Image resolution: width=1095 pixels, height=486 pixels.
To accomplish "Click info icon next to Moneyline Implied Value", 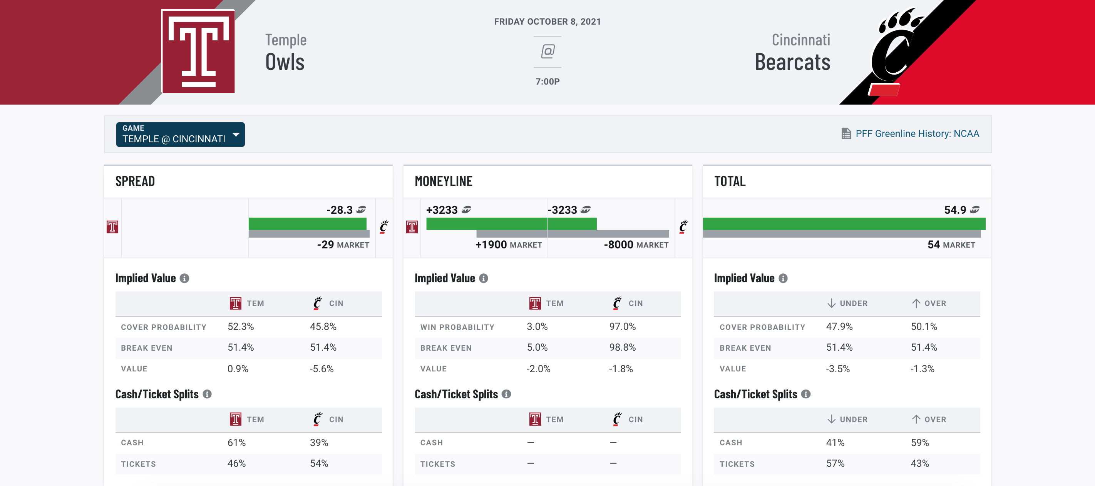I will [x=483, y=278].
